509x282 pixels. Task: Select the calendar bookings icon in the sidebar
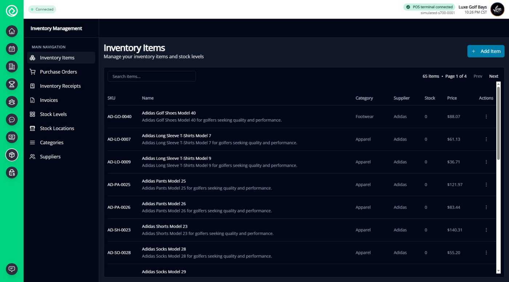pyautogui.click(x=12, y=49)
